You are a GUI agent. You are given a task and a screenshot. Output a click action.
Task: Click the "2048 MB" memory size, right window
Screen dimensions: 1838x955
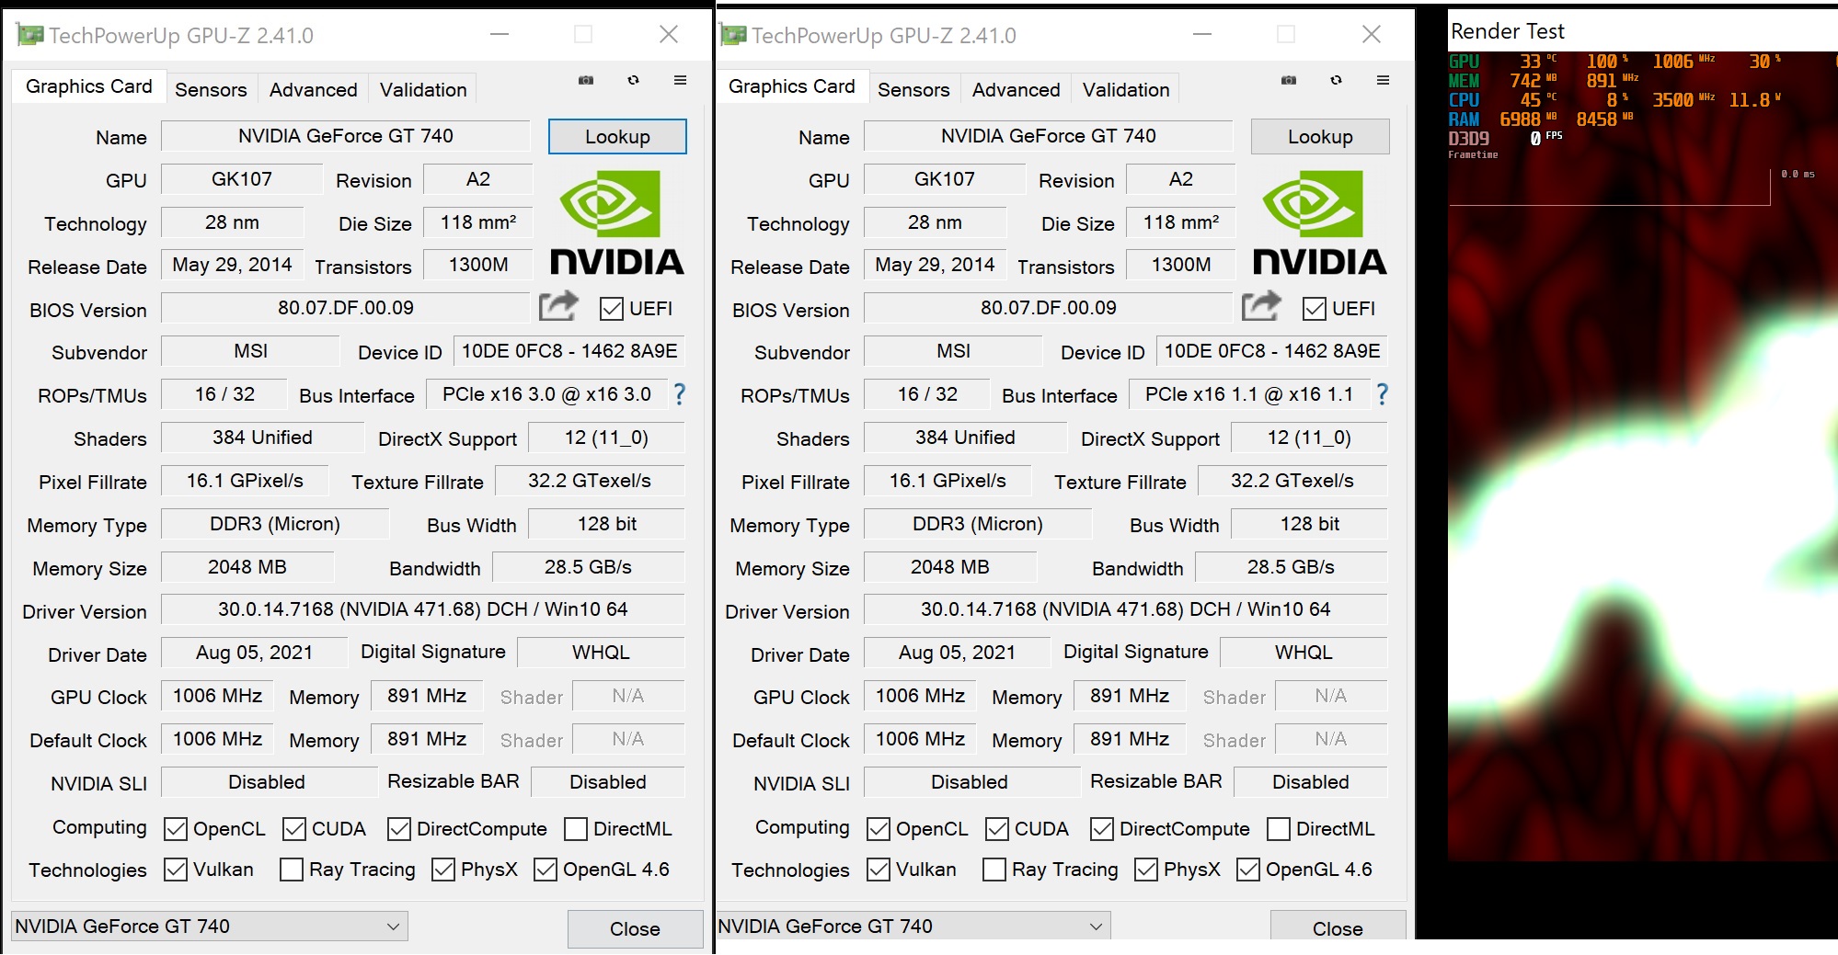pos(950,567)
